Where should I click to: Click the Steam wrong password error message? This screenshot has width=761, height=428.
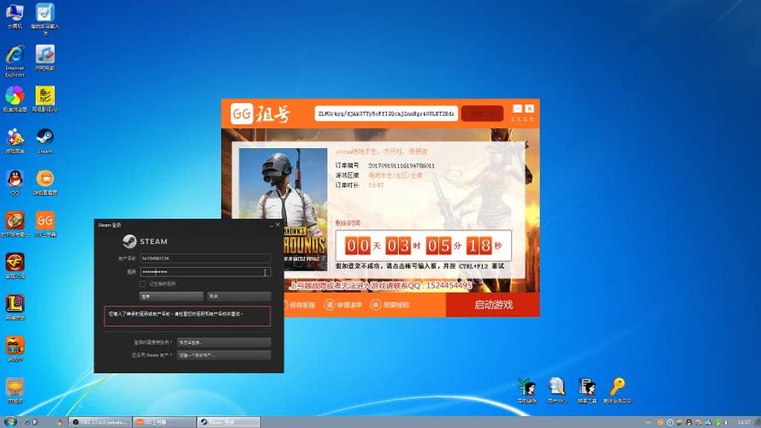point(187,316)
